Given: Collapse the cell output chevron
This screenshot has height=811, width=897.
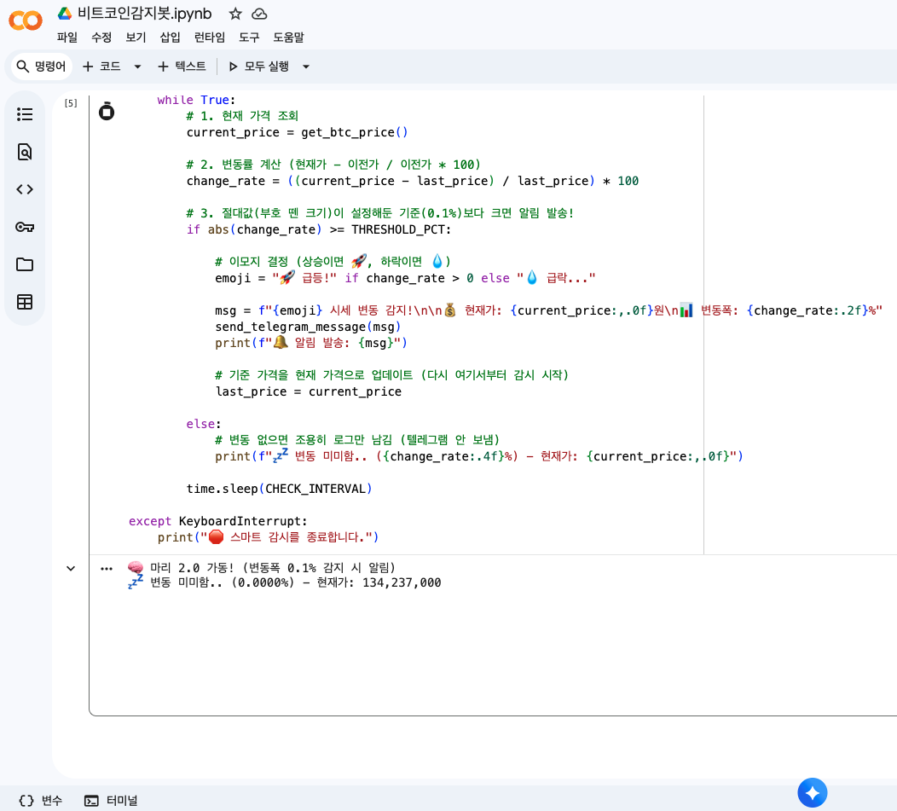Looking at the screenshot, I should (x=71, y=568).
